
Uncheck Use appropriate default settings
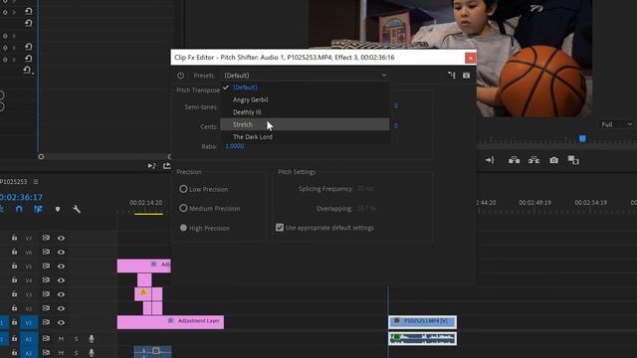(x=280, y=228)
